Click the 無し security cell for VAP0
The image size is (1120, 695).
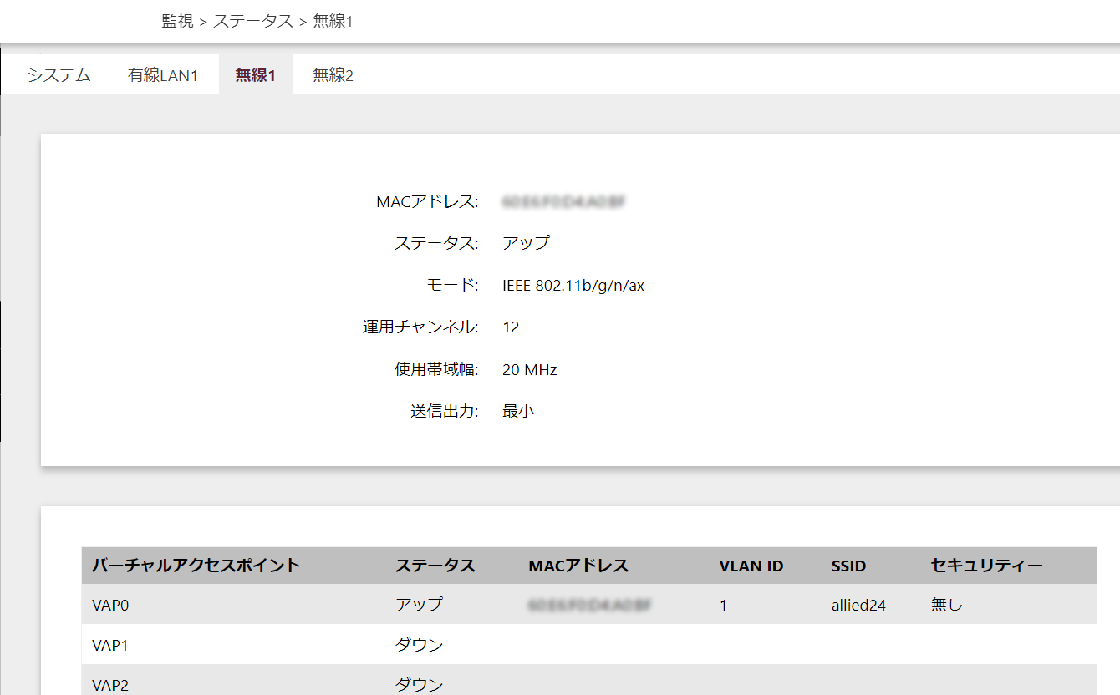click(x=946, y=605)
